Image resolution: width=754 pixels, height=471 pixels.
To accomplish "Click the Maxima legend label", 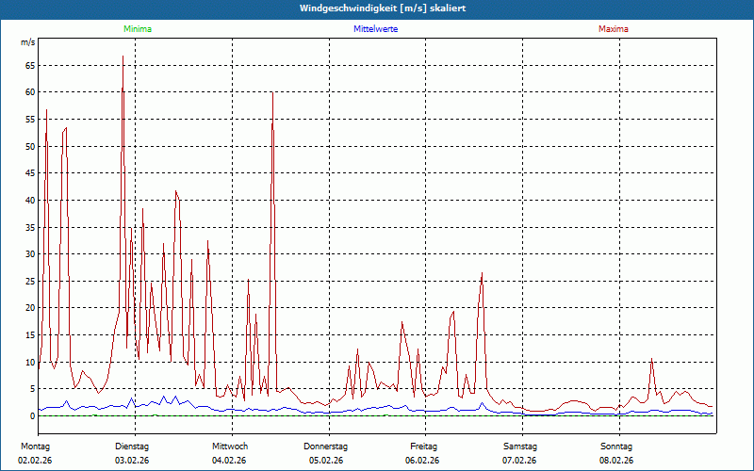I will (x=613, y=29).
